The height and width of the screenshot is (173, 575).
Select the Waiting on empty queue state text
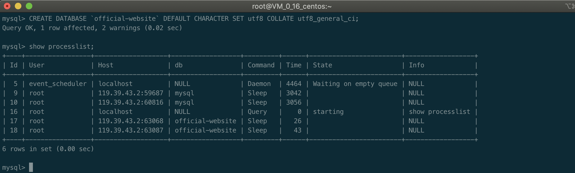click(355, 83)
